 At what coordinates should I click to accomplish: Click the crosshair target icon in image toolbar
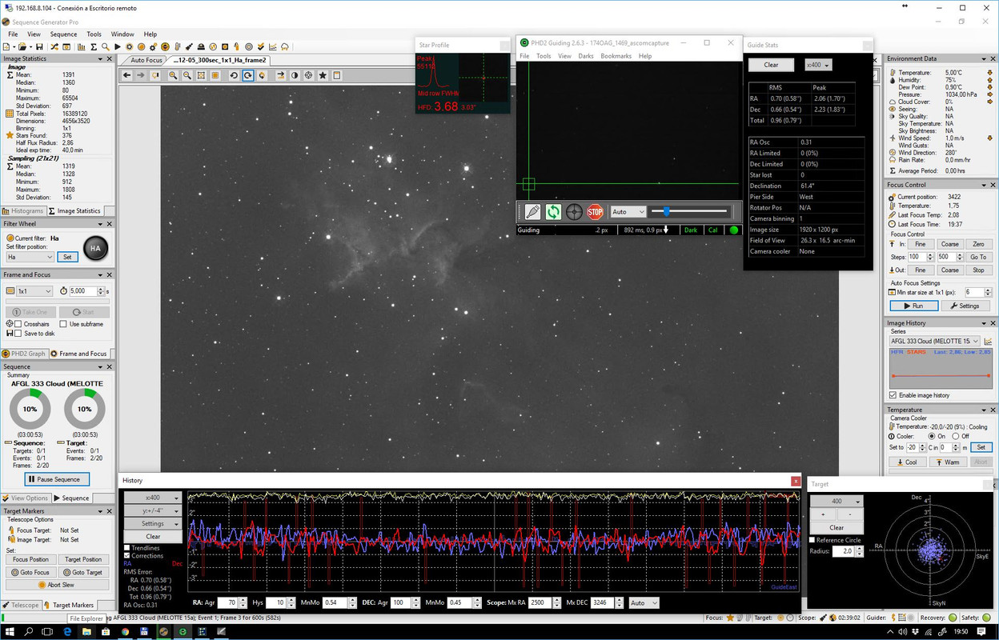(x=309, y=75)
